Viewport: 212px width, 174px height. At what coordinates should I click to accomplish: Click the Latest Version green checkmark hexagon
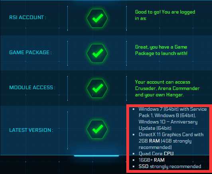[97, 129]
